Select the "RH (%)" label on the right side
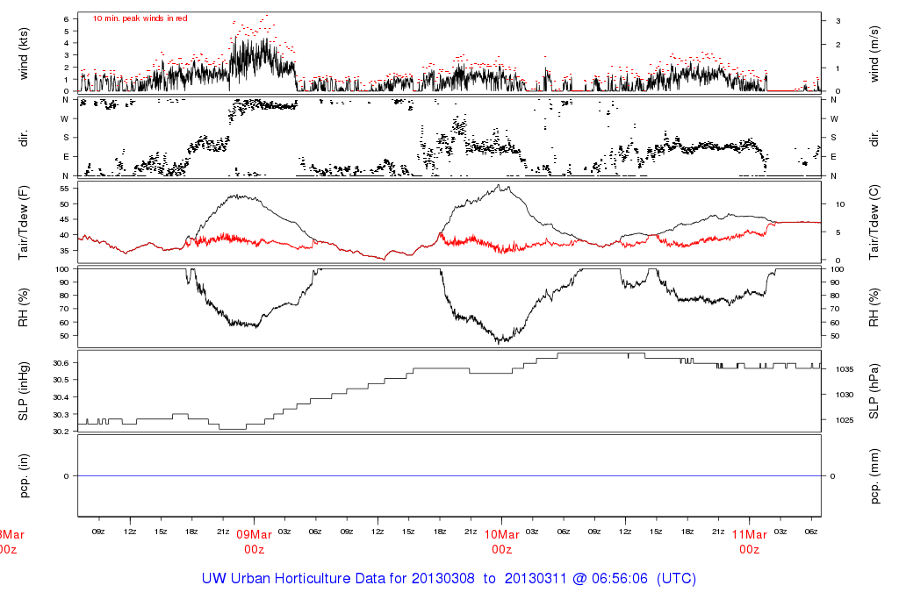 tap(874, 307)
